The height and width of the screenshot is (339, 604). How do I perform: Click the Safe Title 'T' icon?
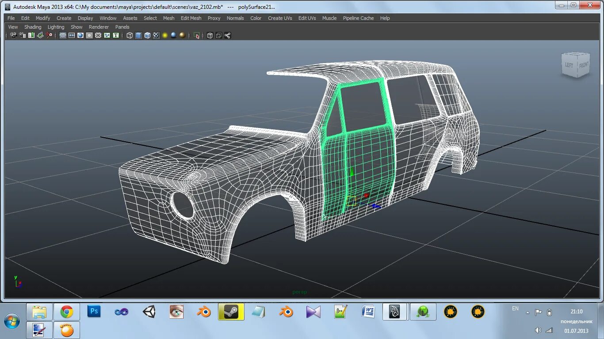pos(116,35)
